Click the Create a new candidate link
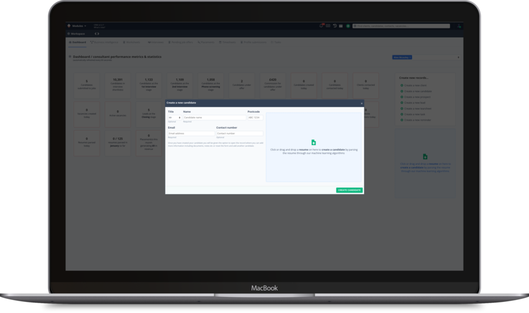This screenshot has height=313, width=529. (x=418, y=91)
